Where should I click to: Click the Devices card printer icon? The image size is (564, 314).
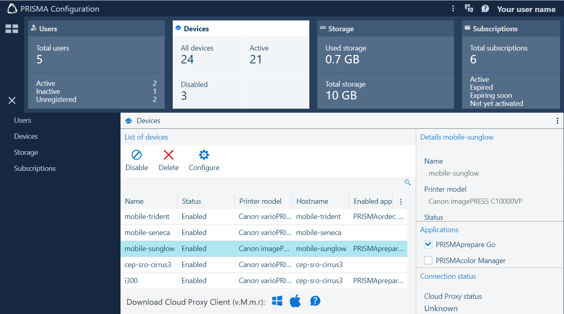(x=178, y=28)
